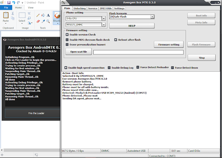Image resolution: width=222 pixels, height=158 pixels.
Task: Open the Unlocking tab
Action: click(79, 8)
